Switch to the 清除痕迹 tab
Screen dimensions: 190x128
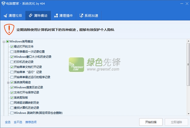point(38,16)
